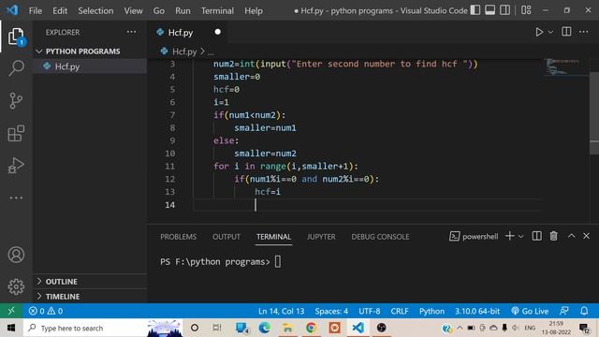The height and width of the screenshot is (337, 599).
Task: Open editor More Actions ellipsis
Action: [x=584, y=32]
